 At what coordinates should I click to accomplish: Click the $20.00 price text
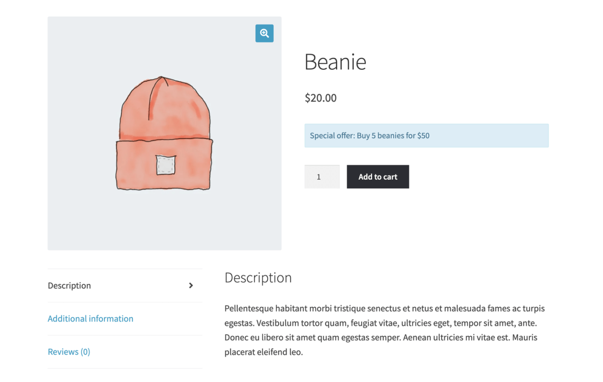pos(320,98)
